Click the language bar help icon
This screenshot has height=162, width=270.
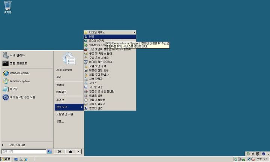point(264,154)
